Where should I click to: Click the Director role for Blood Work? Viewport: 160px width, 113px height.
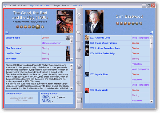[135, 90]
